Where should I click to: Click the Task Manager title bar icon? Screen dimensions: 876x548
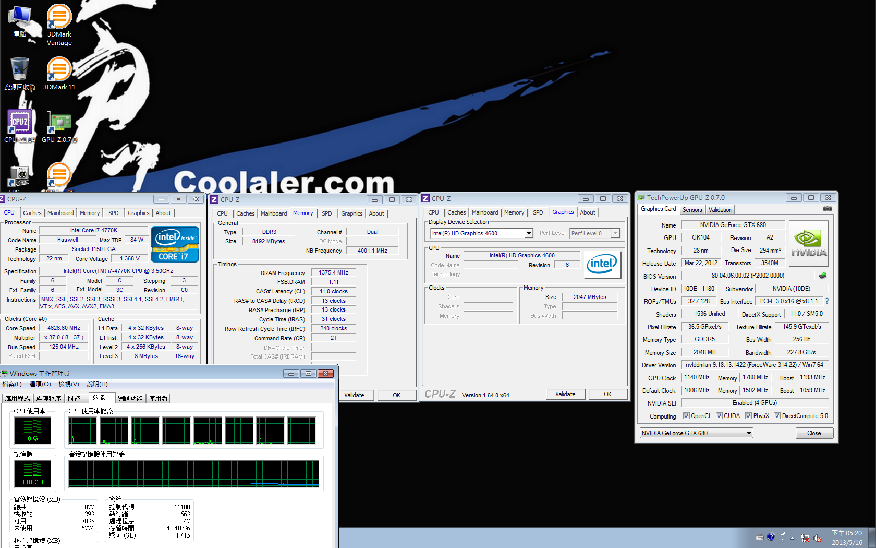pos(4,373)
